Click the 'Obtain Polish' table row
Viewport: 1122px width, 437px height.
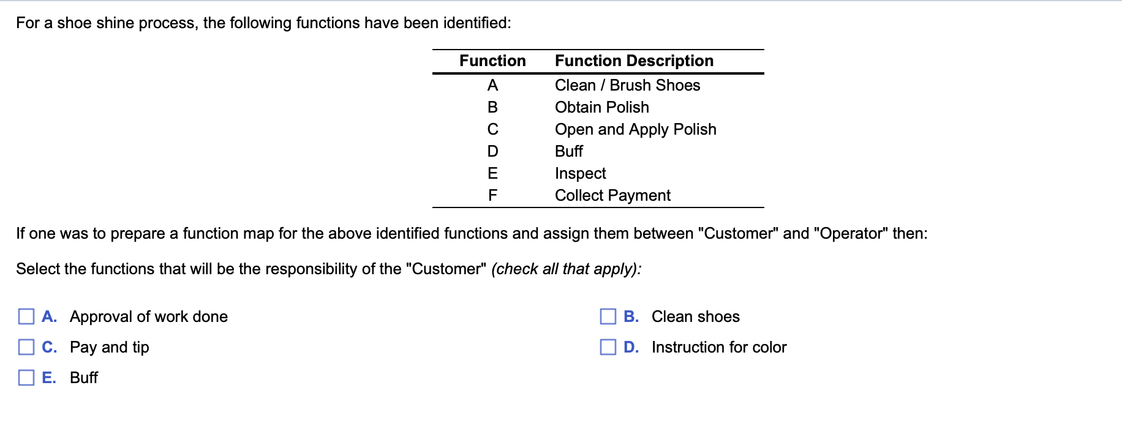point(601,108)
